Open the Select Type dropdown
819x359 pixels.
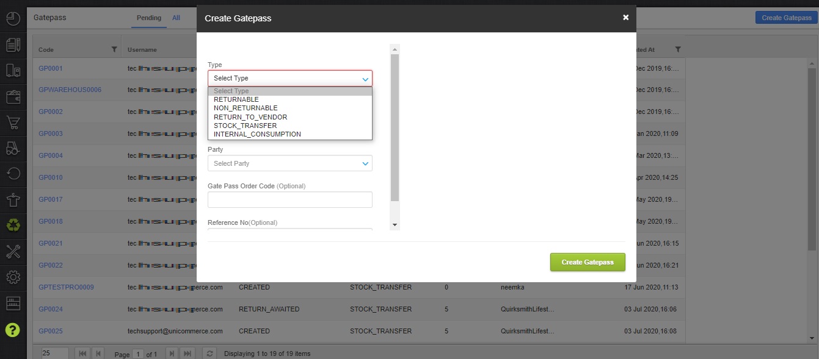290,78
